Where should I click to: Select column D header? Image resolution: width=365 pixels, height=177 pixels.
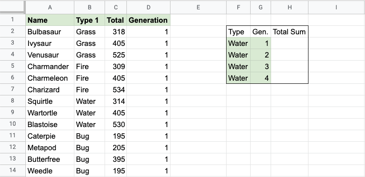(148, 7)
